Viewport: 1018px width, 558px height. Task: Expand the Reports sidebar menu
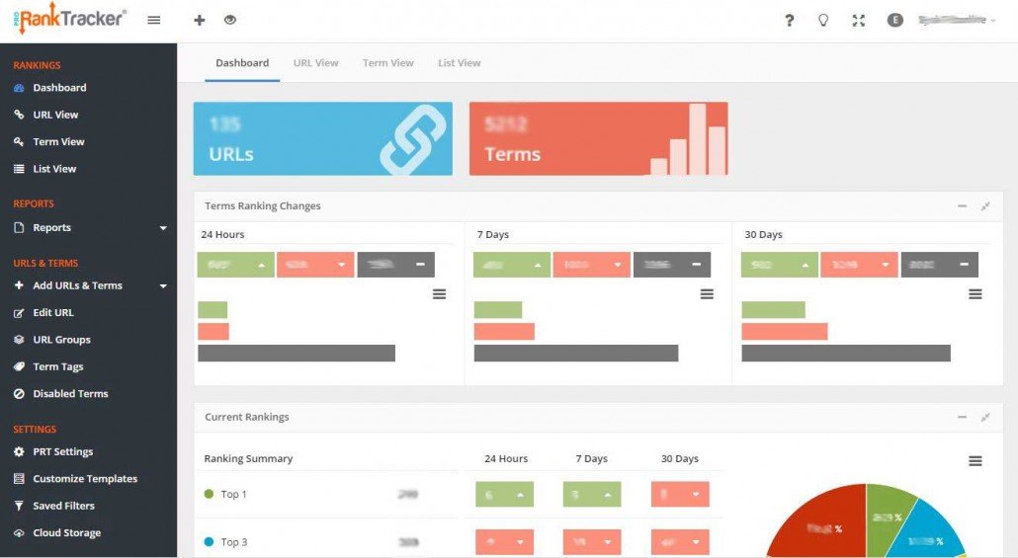pyautogui.click(x=90, y=228)
